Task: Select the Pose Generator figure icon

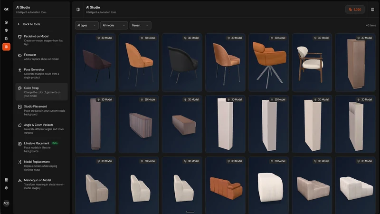Action: coord(20,70)
